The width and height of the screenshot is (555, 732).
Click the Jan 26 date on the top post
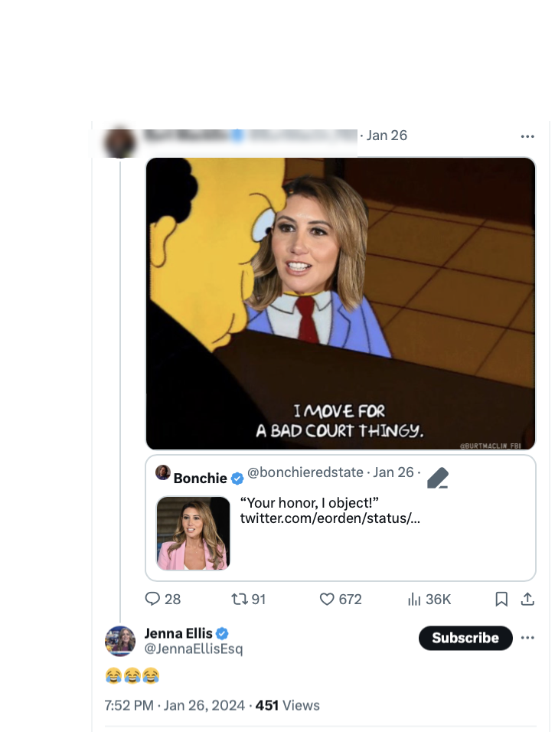(x=387, y=136)
